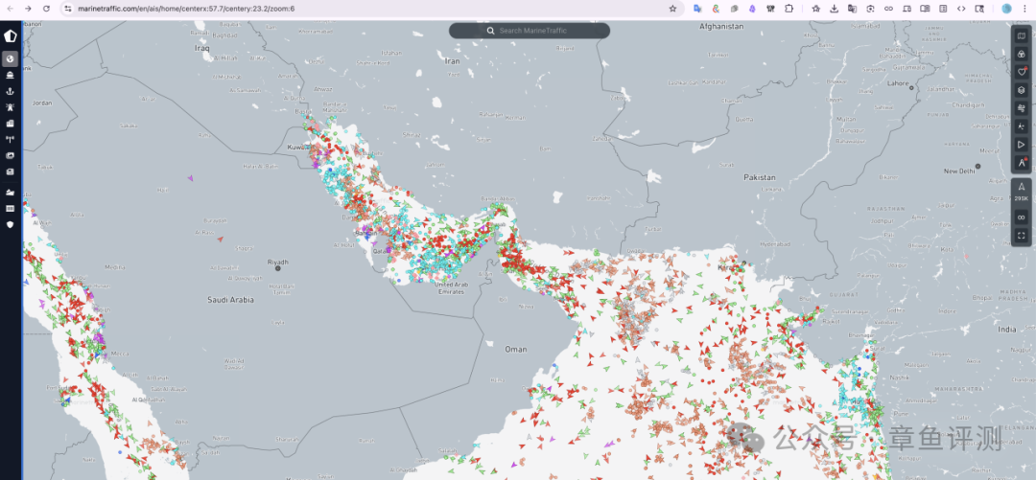Open the browser profile avatar
Viewport: 1036px width, 480px height.
[1006, 9]
